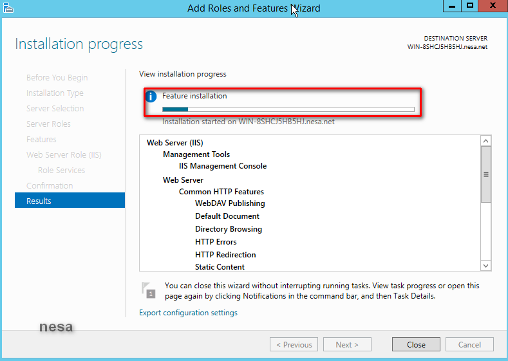The height and width of the screenshot is (361, 508).
Task: Click the Cancel button
Action: coord(469,344)
